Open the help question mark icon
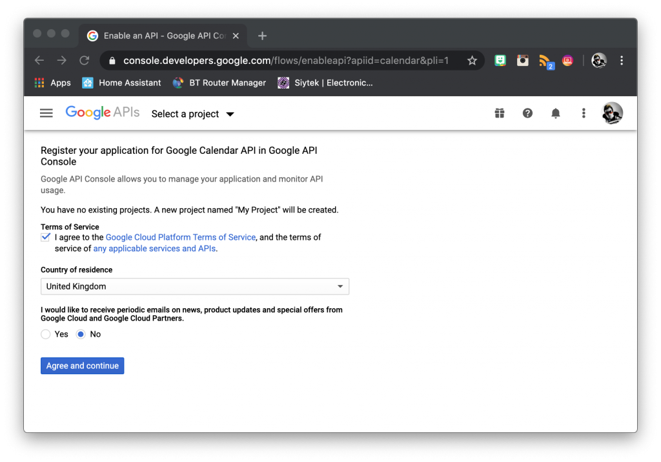This screenshot has width=661, height=462. pyautogui.click(x=527, y=113)
